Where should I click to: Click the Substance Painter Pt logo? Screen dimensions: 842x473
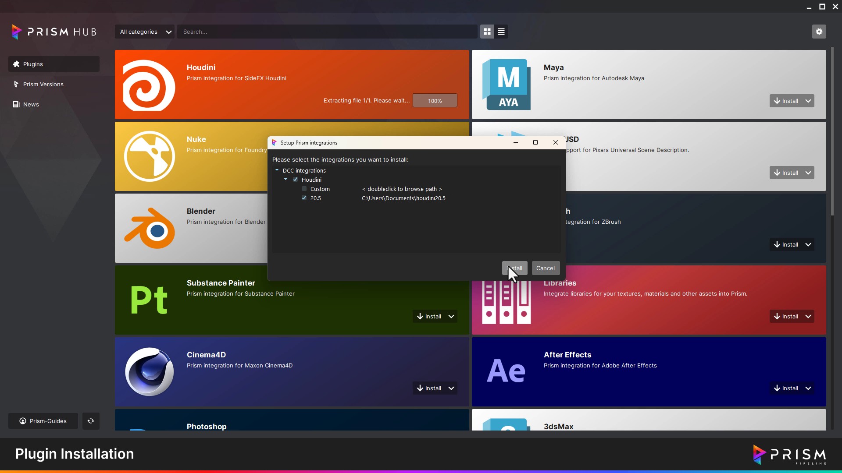[149, 300]
